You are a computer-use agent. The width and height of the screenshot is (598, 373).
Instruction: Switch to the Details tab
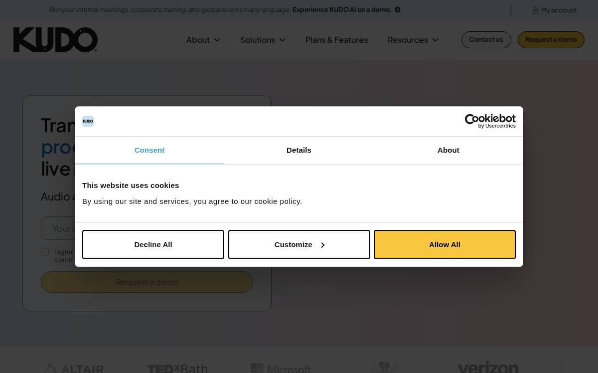[x=299, y=150]
